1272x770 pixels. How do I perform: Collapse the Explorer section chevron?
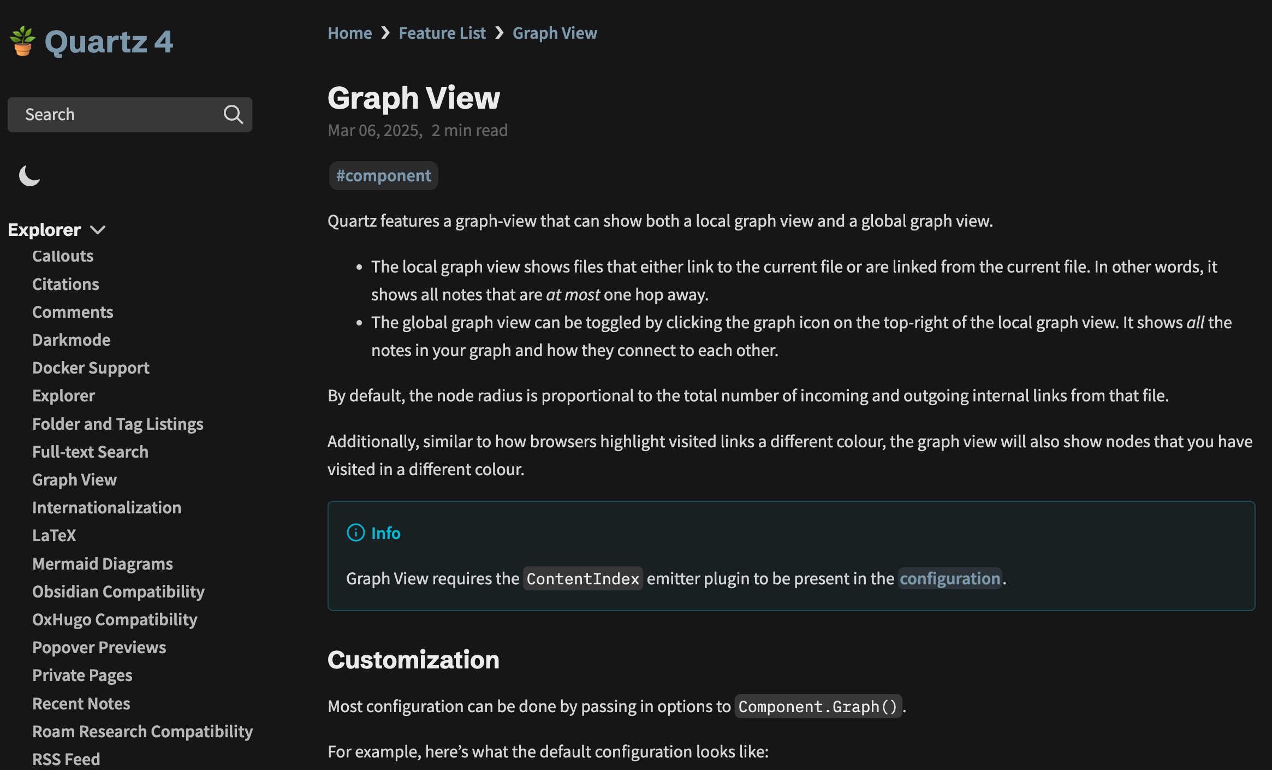[x=98, y=230]
